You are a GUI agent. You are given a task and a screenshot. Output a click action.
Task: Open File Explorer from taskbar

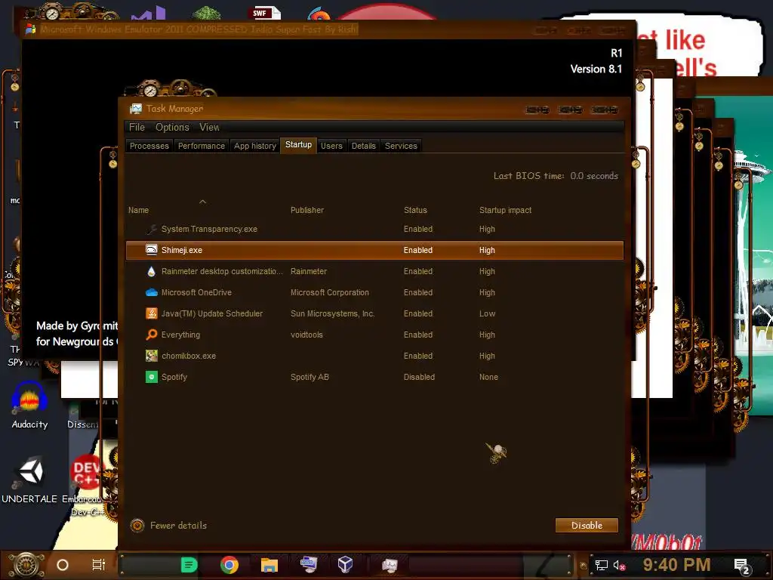tap(269, 565)
